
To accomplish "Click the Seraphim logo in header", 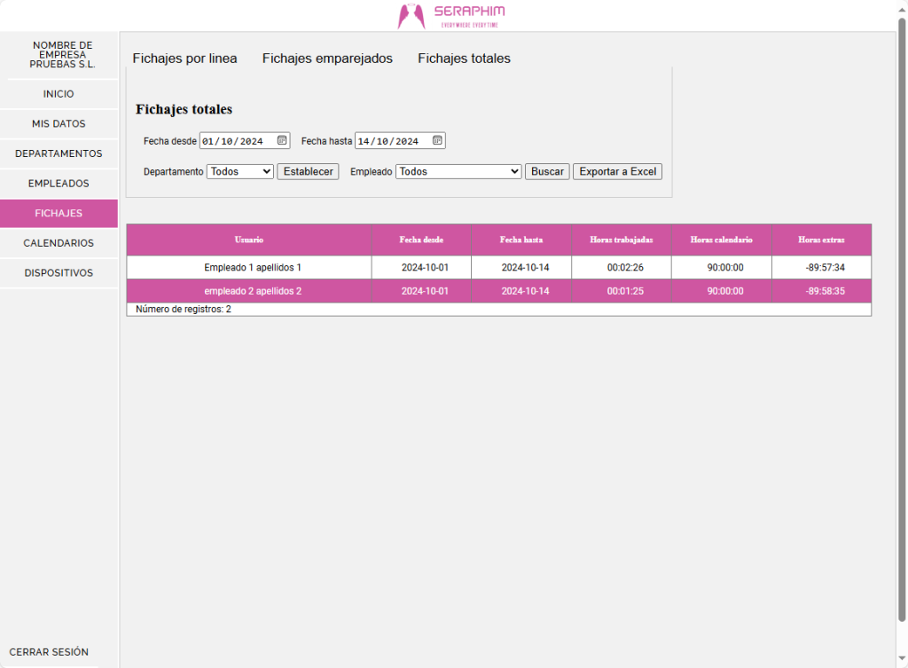I will tap(452, 15).
